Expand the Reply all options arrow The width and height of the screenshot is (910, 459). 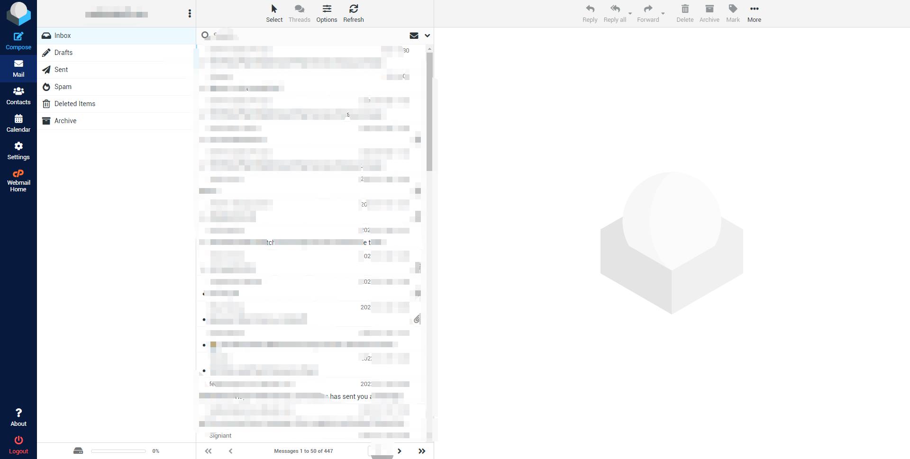pyautogui.click(x=630, y=13)
